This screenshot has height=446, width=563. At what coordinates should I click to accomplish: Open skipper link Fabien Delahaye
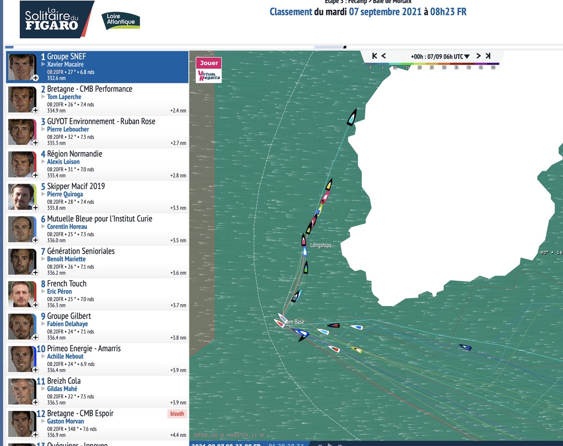(68, 324)
